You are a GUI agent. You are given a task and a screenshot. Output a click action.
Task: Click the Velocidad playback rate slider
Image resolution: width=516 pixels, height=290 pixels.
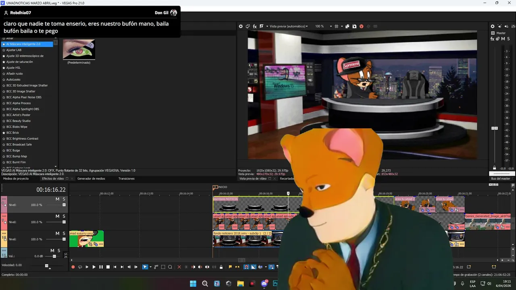point(47,265)
